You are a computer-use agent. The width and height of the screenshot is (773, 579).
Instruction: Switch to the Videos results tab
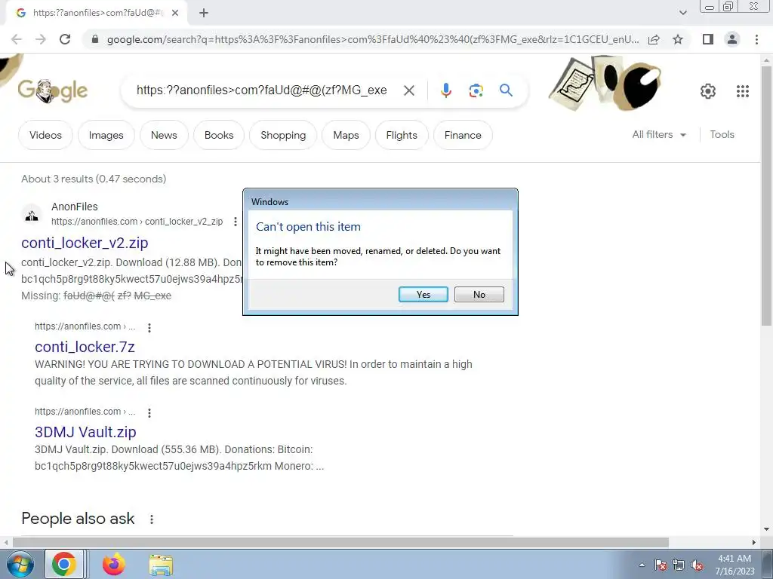pos(45,135)
